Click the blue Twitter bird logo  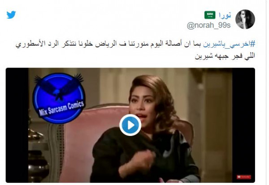pos(11,15)
